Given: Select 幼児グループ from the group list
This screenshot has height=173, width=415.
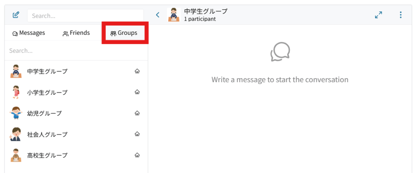Looking at the screenshot, I should point(44,113).
